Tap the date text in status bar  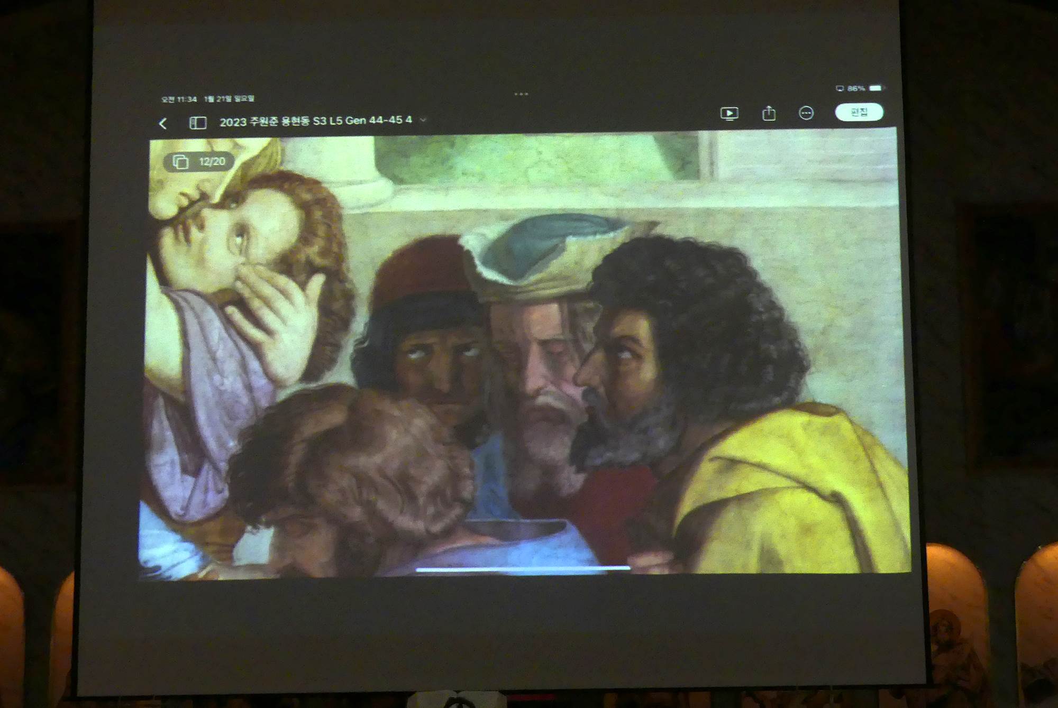tap(229, 98)
